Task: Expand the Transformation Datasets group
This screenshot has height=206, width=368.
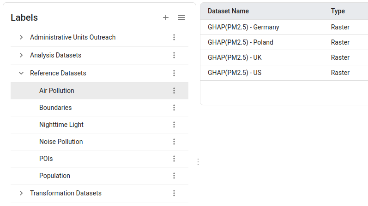Action: [21, 193]
